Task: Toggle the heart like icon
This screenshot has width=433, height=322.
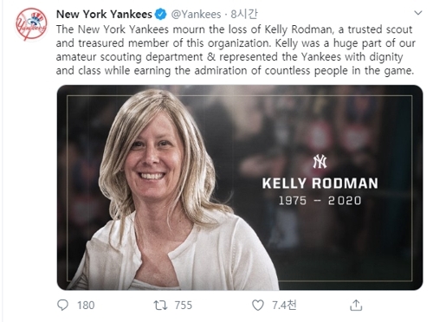Action: pyautogui.click(x=258, y=306)
